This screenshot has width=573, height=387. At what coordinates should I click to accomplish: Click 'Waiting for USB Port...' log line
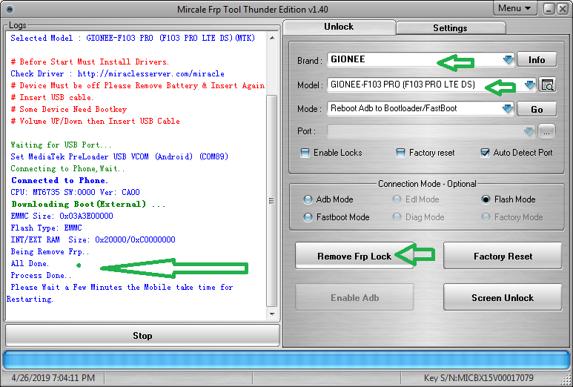coord(61,145)
